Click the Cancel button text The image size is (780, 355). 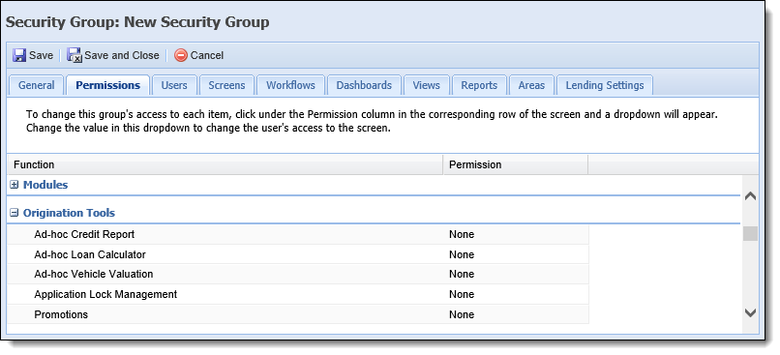pyautogui.click(x=207, y=55)
